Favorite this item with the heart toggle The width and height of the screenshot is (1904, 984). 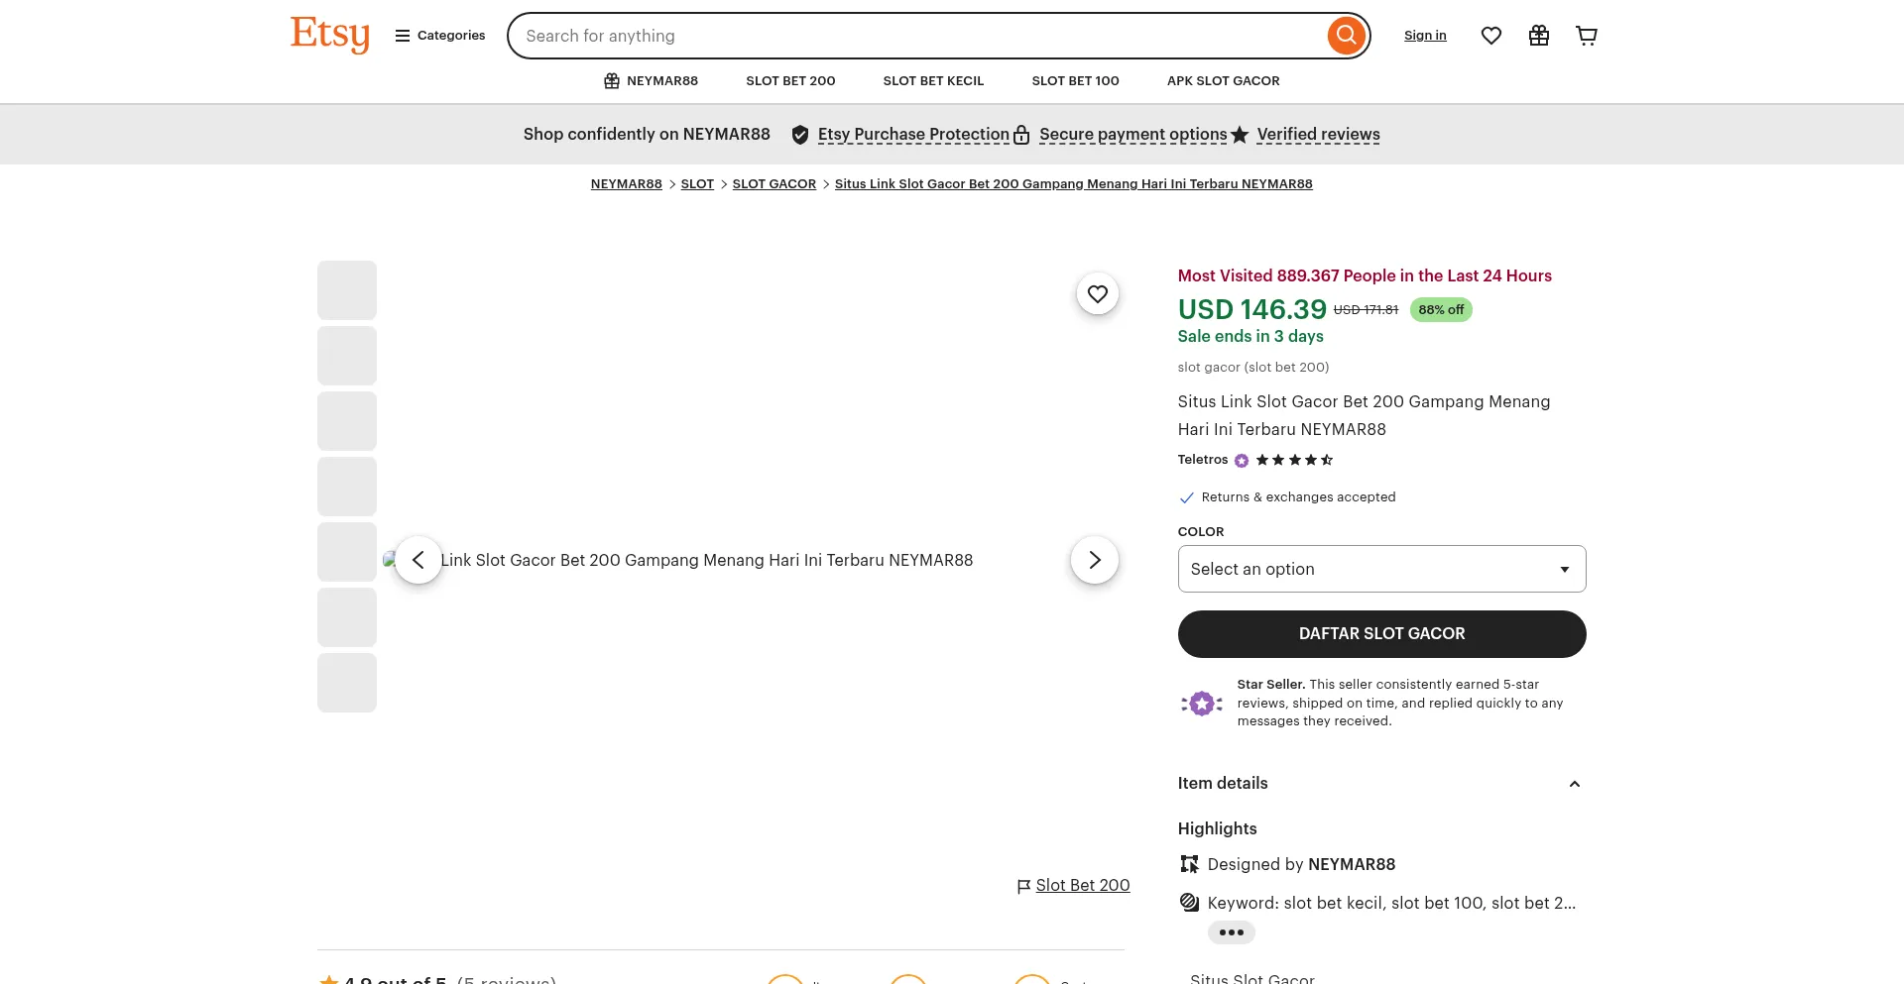1097,294
